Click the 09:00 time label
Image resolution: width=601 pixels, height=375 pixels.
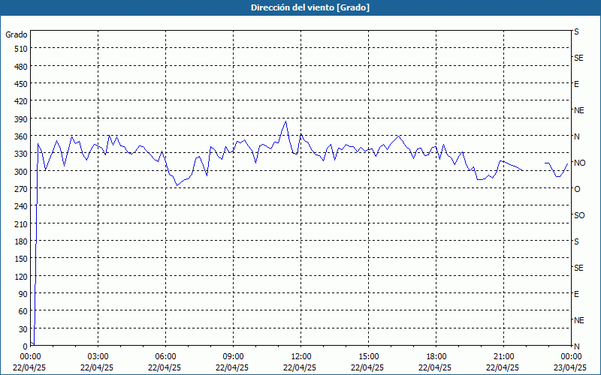click(x=233, y=357)
